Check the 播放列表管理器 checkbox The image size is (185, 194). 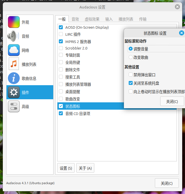[61, 84]
